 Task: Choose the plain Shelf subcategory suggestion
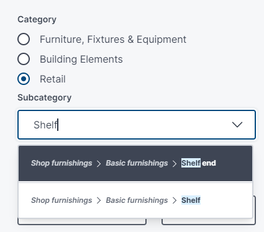pyautogui.click(x=135, y=200)
